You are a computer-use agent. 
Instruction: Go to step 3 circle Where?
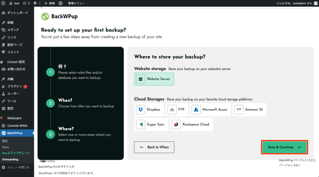50,134
